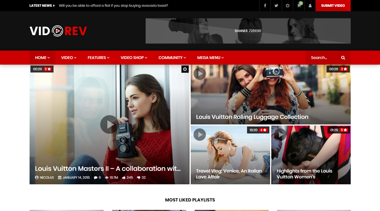Click the 01:25 duration label

click(x=334, y=130)
